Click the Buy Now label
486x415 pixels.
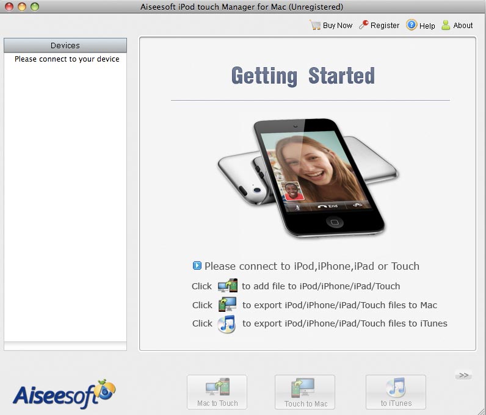click(338, 26)
